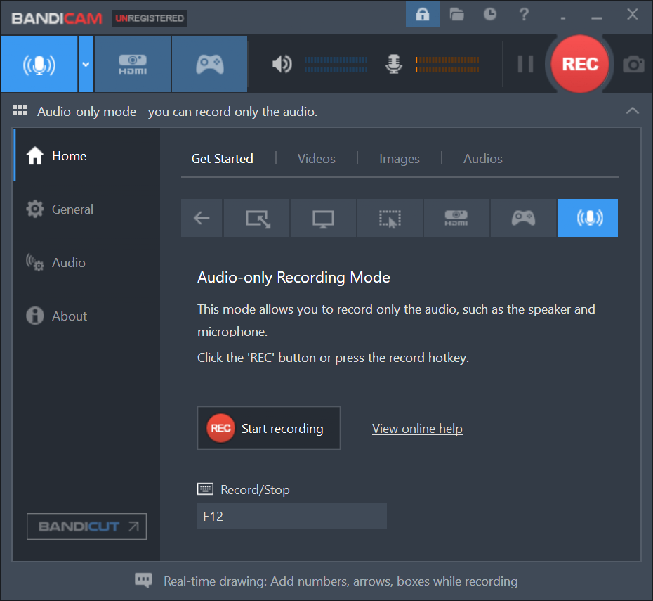The image size is (653, 601).
Task: Open help question mark icon
Action: [524, 15]
